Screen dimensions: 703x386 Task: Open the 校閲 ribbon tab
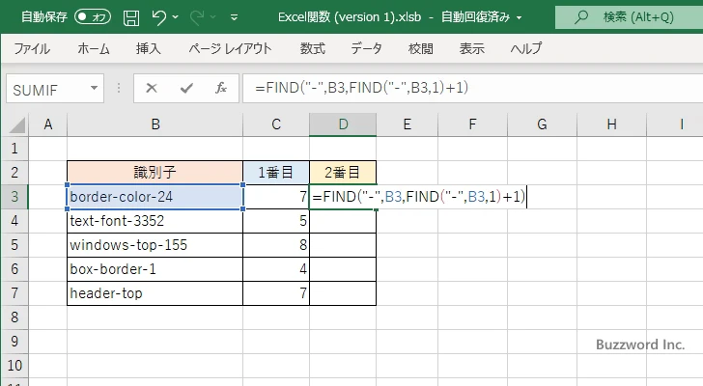[x=421, y=48]
